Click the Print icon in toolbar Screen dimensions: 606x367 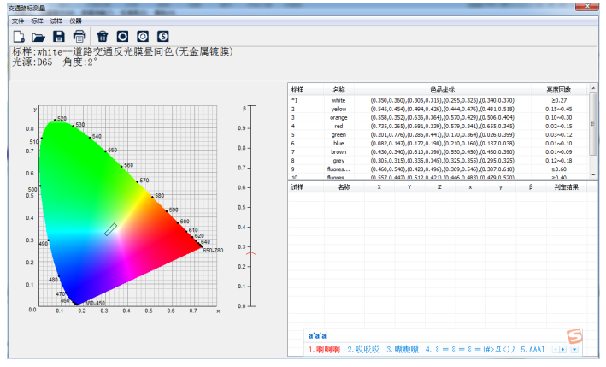coord(79,36)
